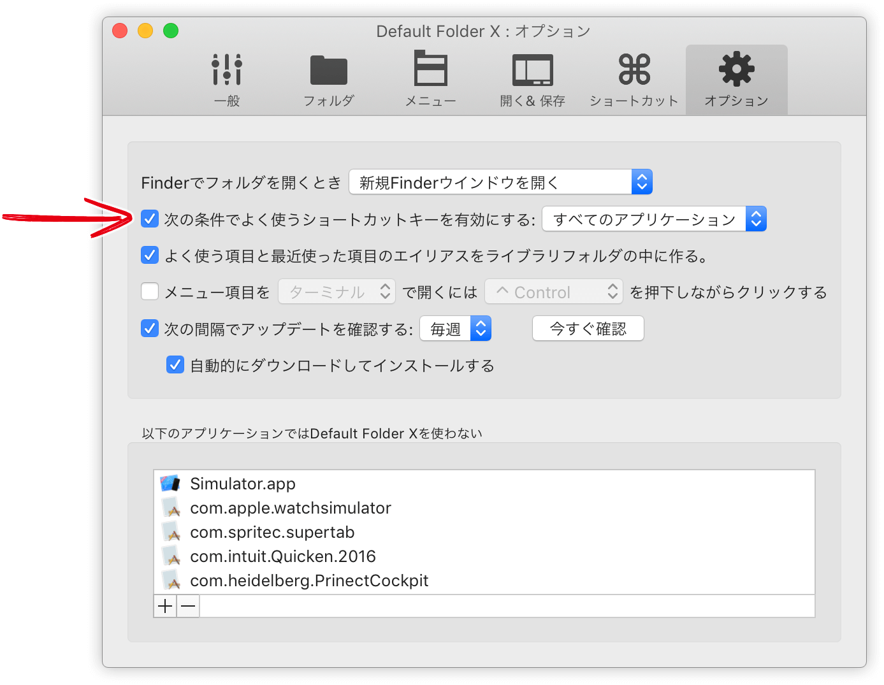
Task: Toggle the shortcut keys enable checkbox
Action: [x=150, y=219]
